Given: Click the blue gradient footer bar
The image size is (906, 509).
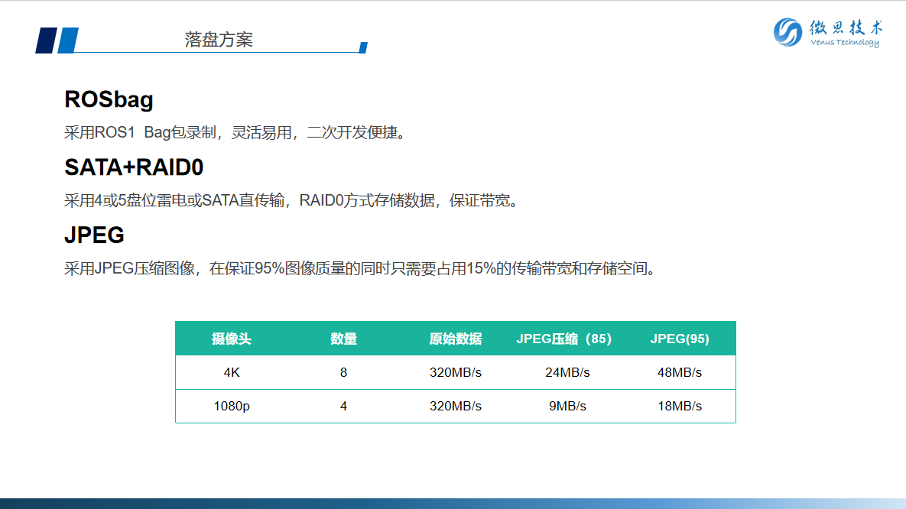Looking at the screenshot, I should [x=453, y=501].
